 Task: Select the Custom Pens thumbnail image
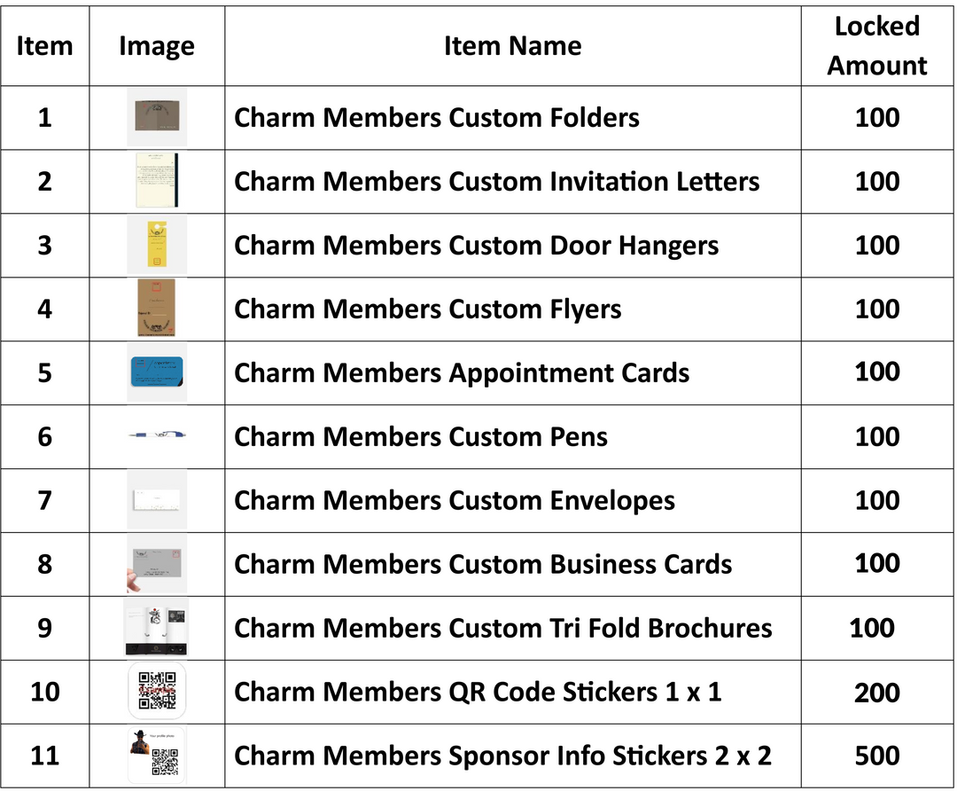[x=157, y=435]
